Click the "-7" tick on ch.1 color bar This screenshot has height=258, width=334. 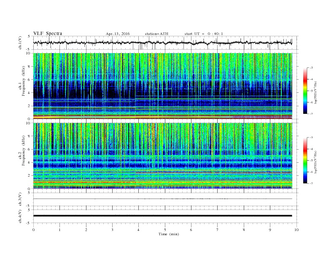tap(311, 114)
